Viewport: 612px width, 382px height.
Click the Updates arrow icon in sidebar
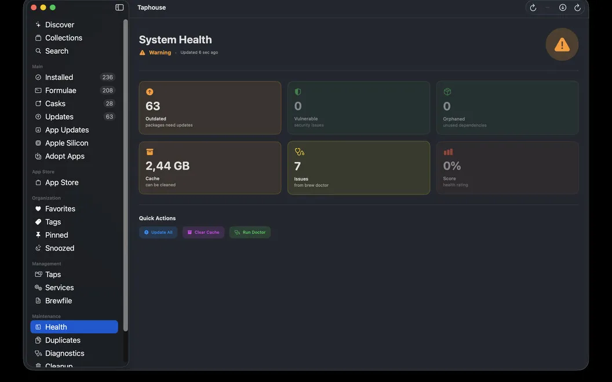pyautogui.click(x=38, y=116)
